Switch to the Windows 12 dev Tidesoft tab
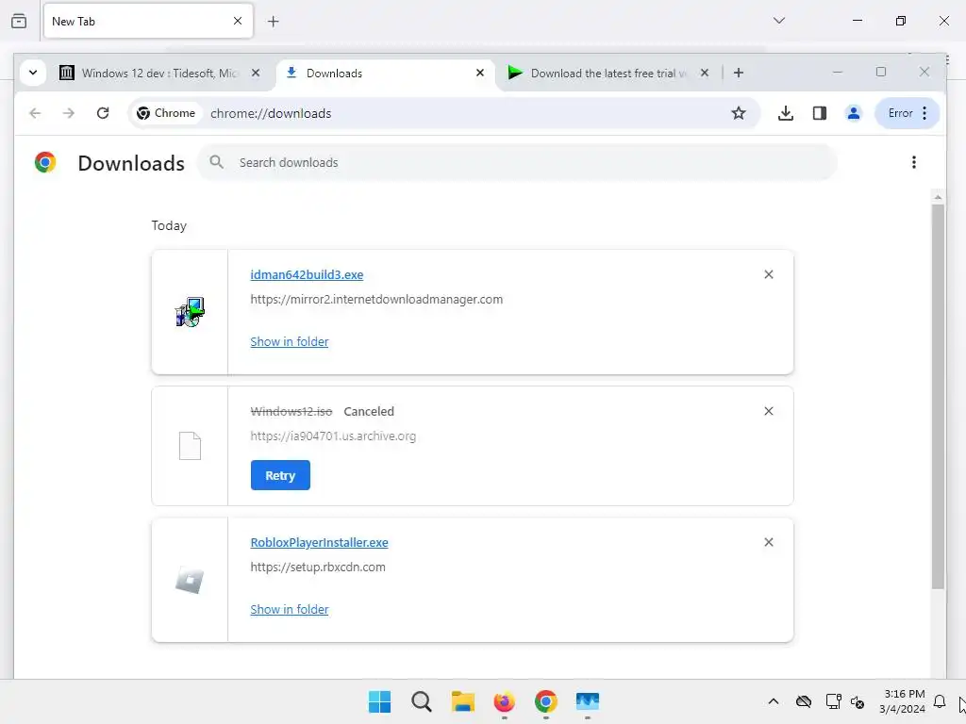The height and width of the screenshot is (724, 966). point(159,74)
